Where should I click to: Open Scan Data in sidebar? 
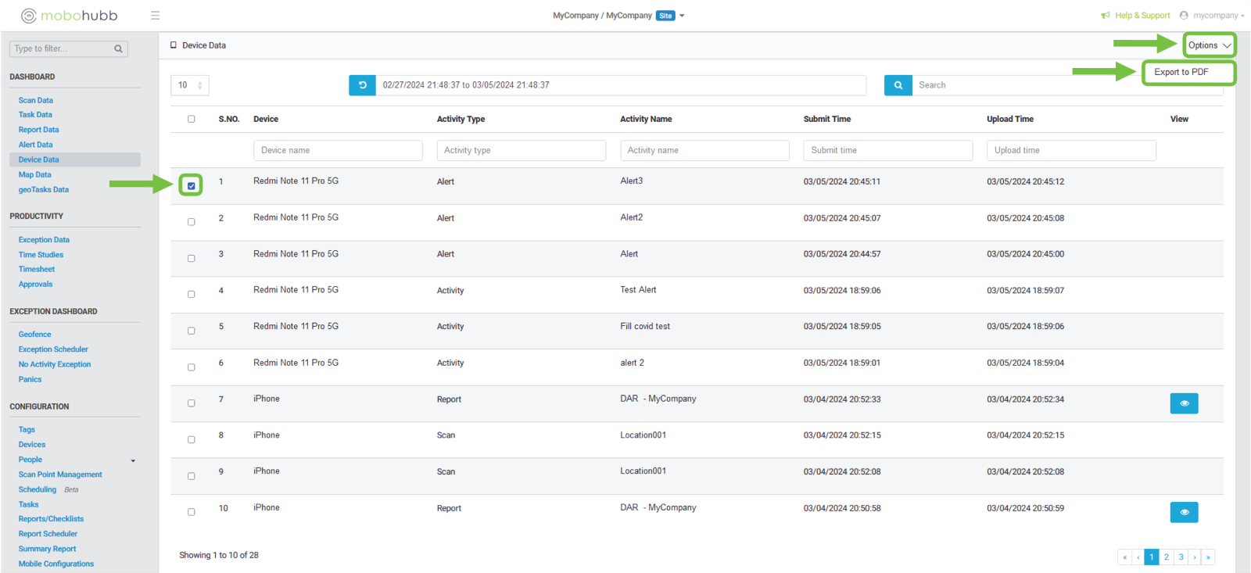click(x=36, y=100)
